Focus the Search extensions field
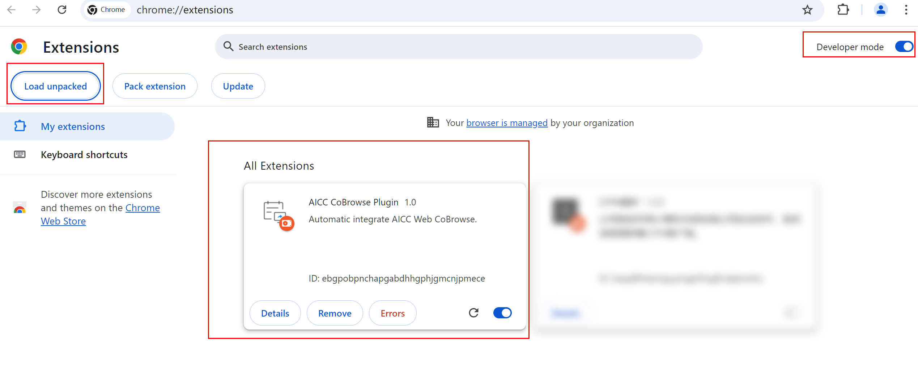The height and width of the screenshot is (379, 918). click(459, 47)
